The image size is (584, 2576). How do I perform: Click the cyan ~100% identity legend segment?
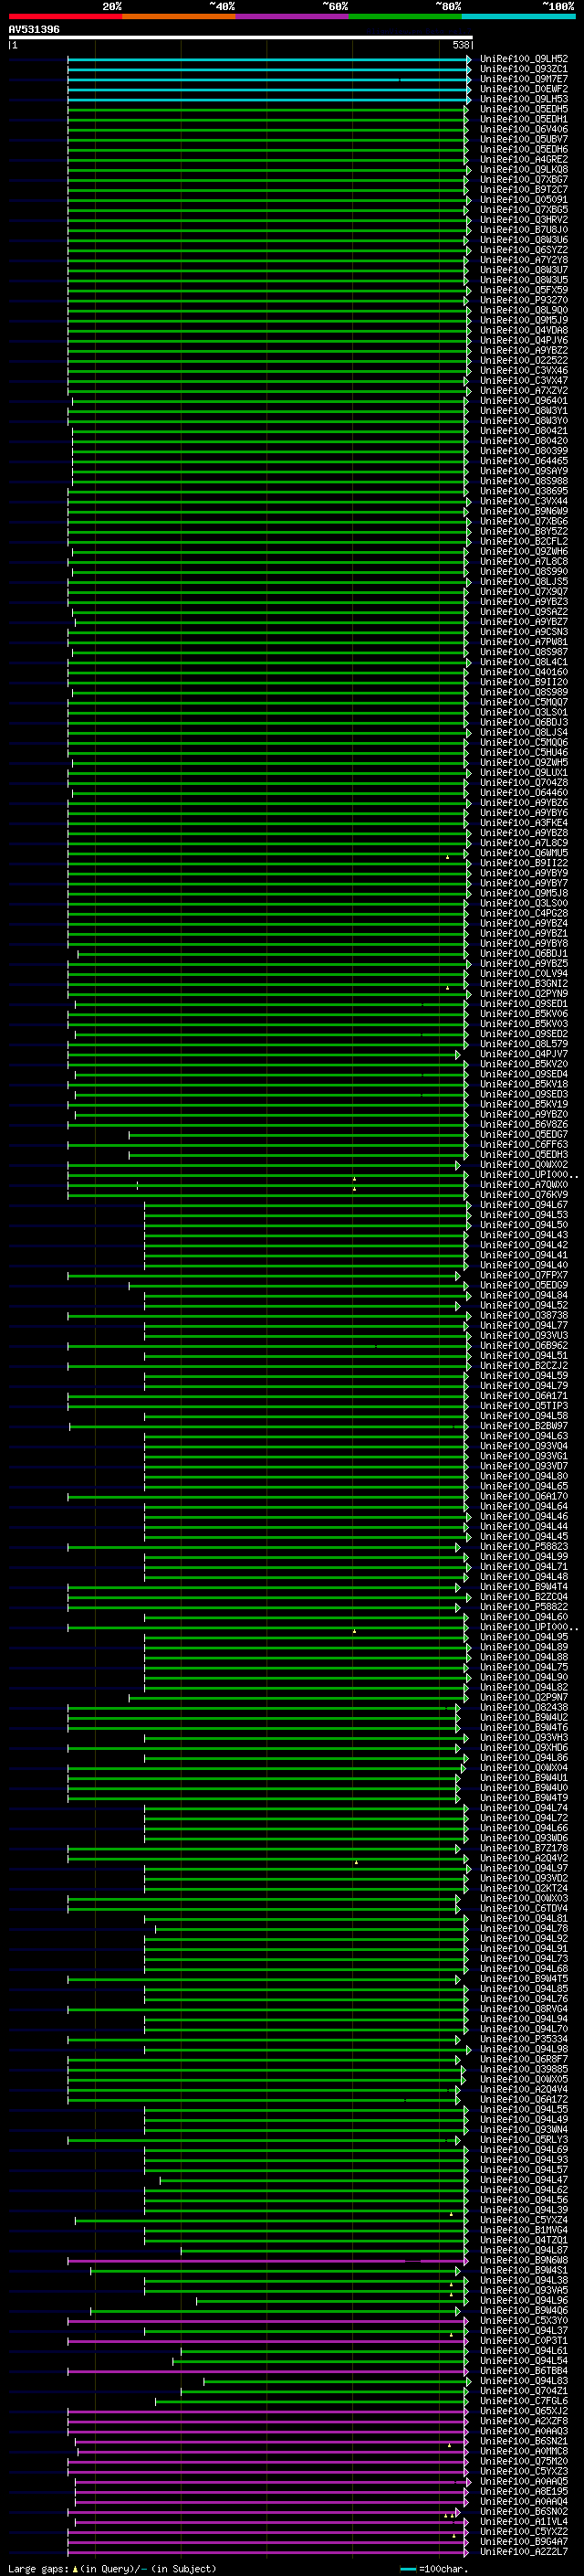coord(518,16)
